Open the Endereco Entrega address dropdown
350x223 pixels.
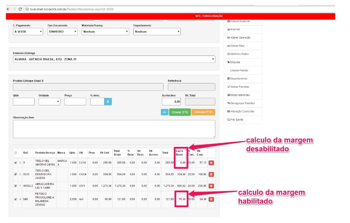tap(114, 59)
